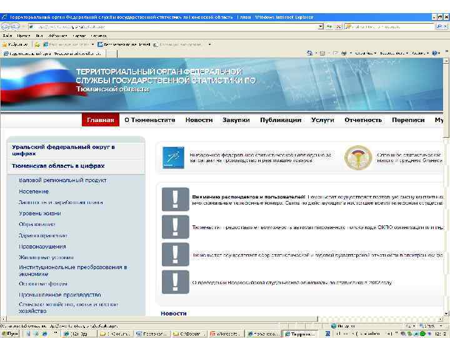The height and width of the screenshot is (338, 450).
Task: Open Институциональные преобразования в экономике link
Action: tap(72, 270)
